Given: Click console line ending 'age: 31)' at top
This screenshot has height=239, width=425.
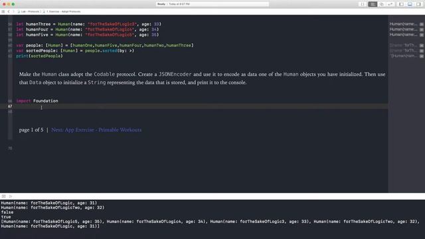Looking at the screenshot, I should pos(48,203).
